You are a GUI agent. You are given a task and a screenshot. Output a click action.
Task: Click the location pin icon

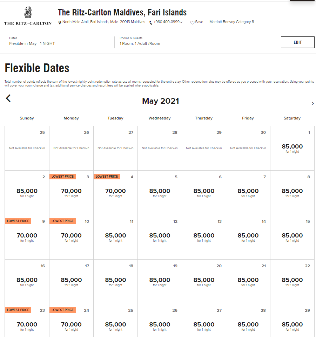point(60,22)
